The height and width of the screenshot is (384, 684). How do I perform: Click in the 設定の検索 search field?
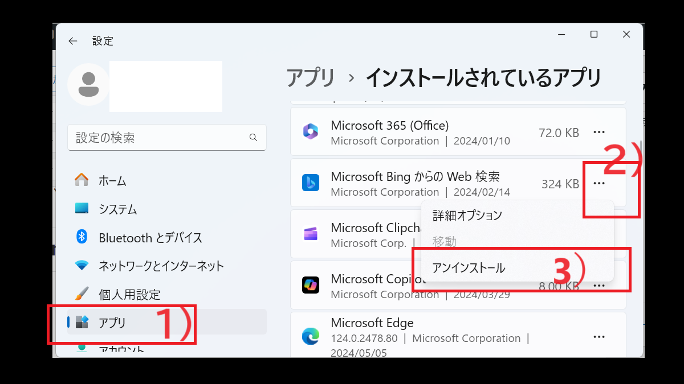[167, 138]
